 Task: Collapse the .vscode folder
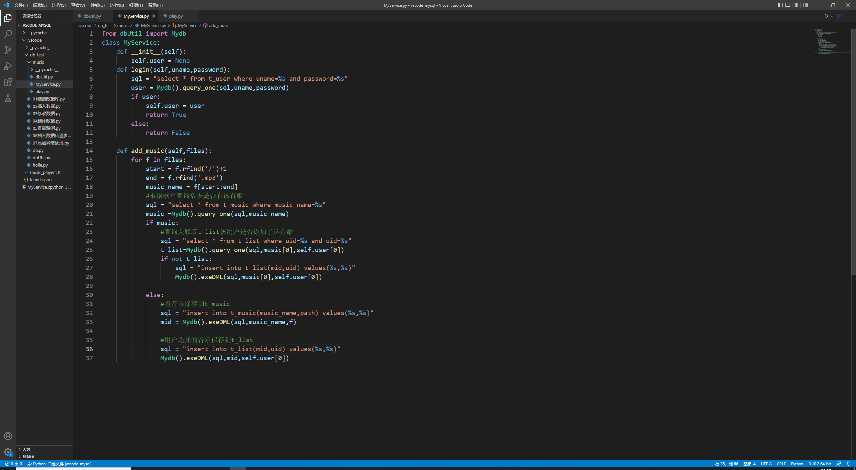[x=44, y=40]
